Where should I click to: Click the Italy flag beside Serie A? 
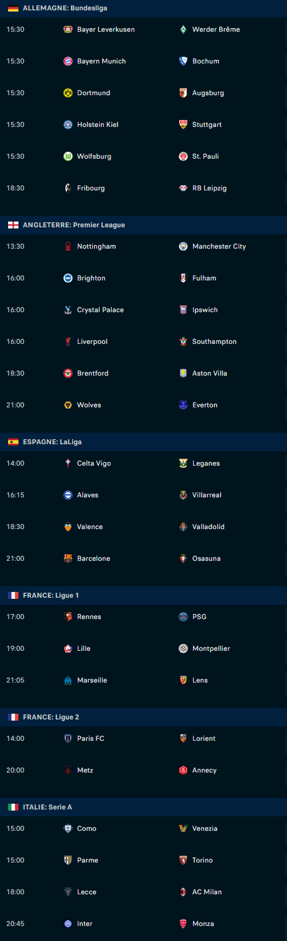point(13,807)
